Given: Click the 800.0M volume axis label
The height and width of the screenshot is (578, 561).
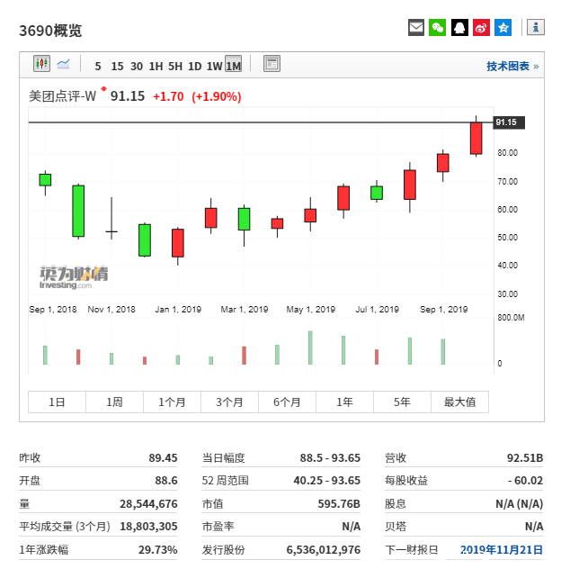Looking at the screenshot, I should pos(511,318).
